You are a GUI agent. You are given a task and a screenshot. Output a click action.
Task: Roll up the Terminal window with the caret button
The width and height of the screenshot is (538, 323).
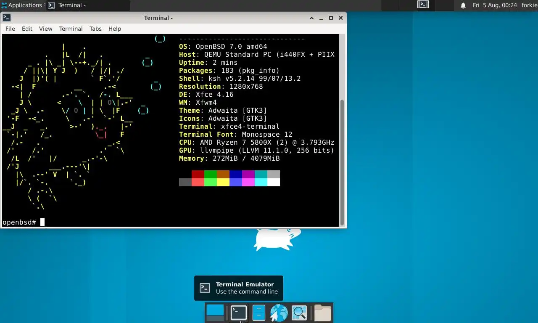click(x=311, y=18)
